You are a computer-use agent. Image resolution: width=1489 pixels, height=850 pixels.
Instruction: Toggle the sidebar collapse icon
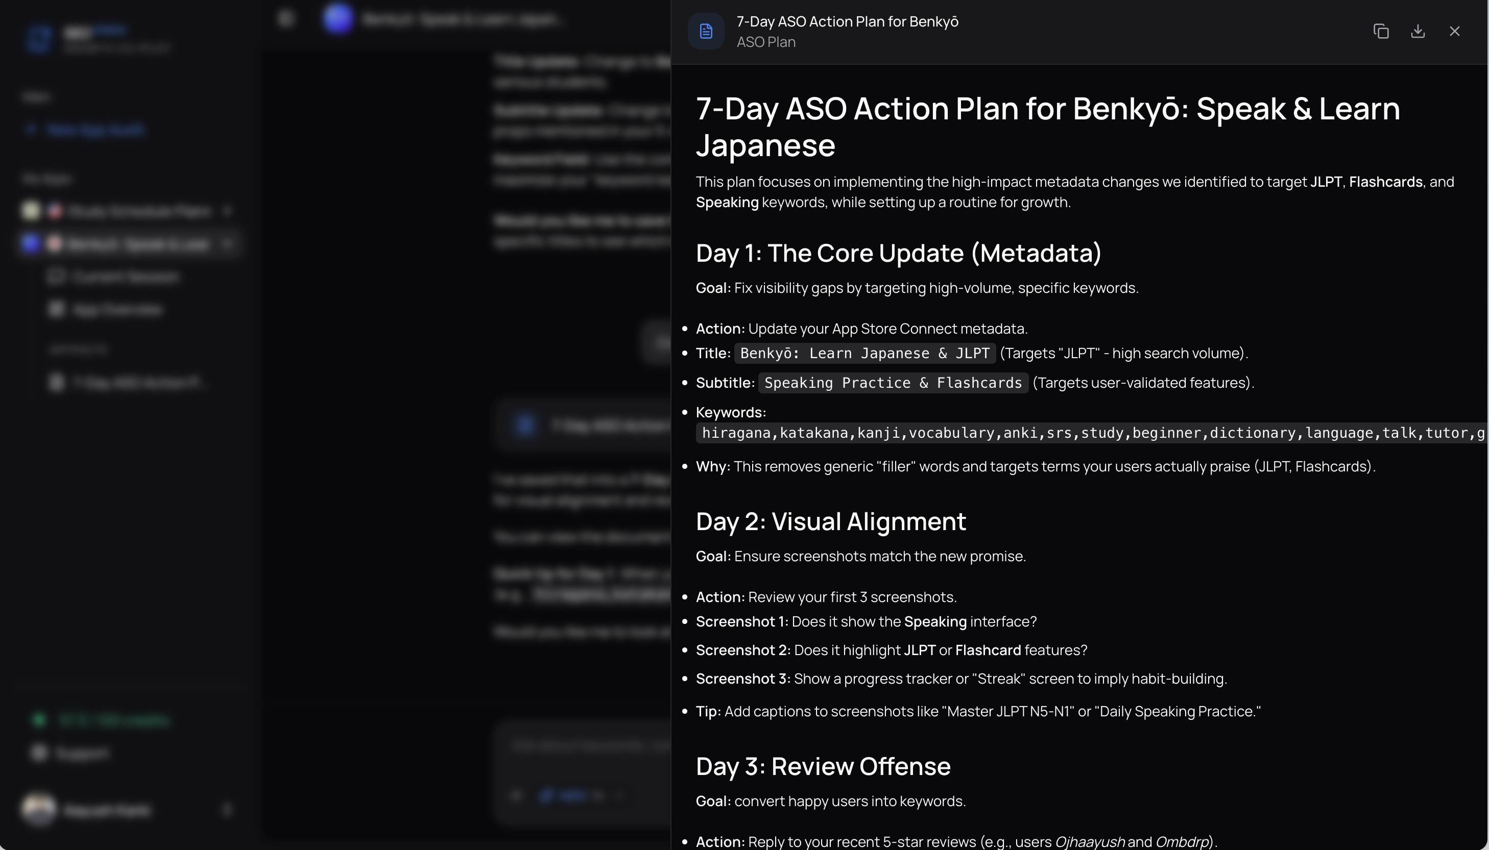tap(285, 19)
